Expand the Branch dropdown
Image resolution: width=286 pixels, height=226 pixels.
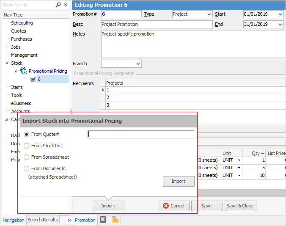coord(138,64)
